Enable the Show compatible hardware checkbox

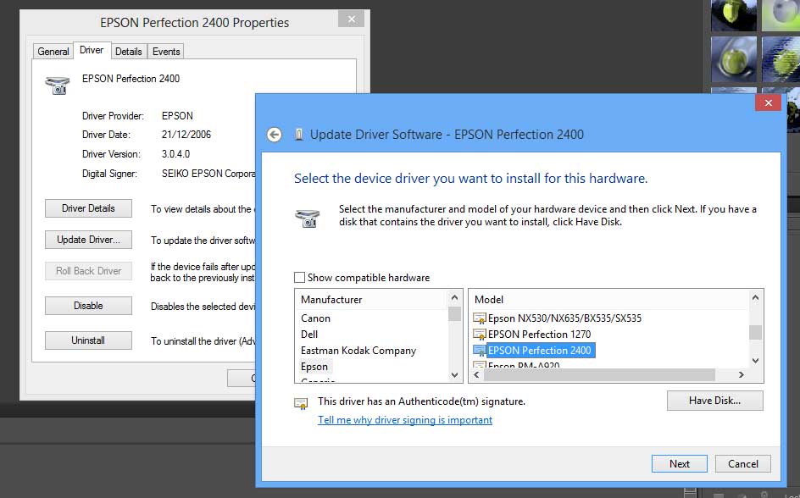[x=299, y=278]
